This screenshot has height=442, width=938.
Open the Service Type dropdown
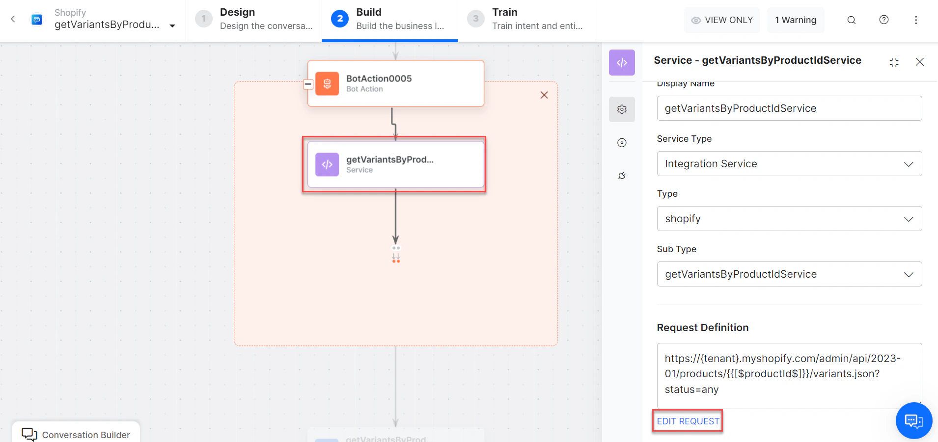pyautogui.click(x=788, y=163)
